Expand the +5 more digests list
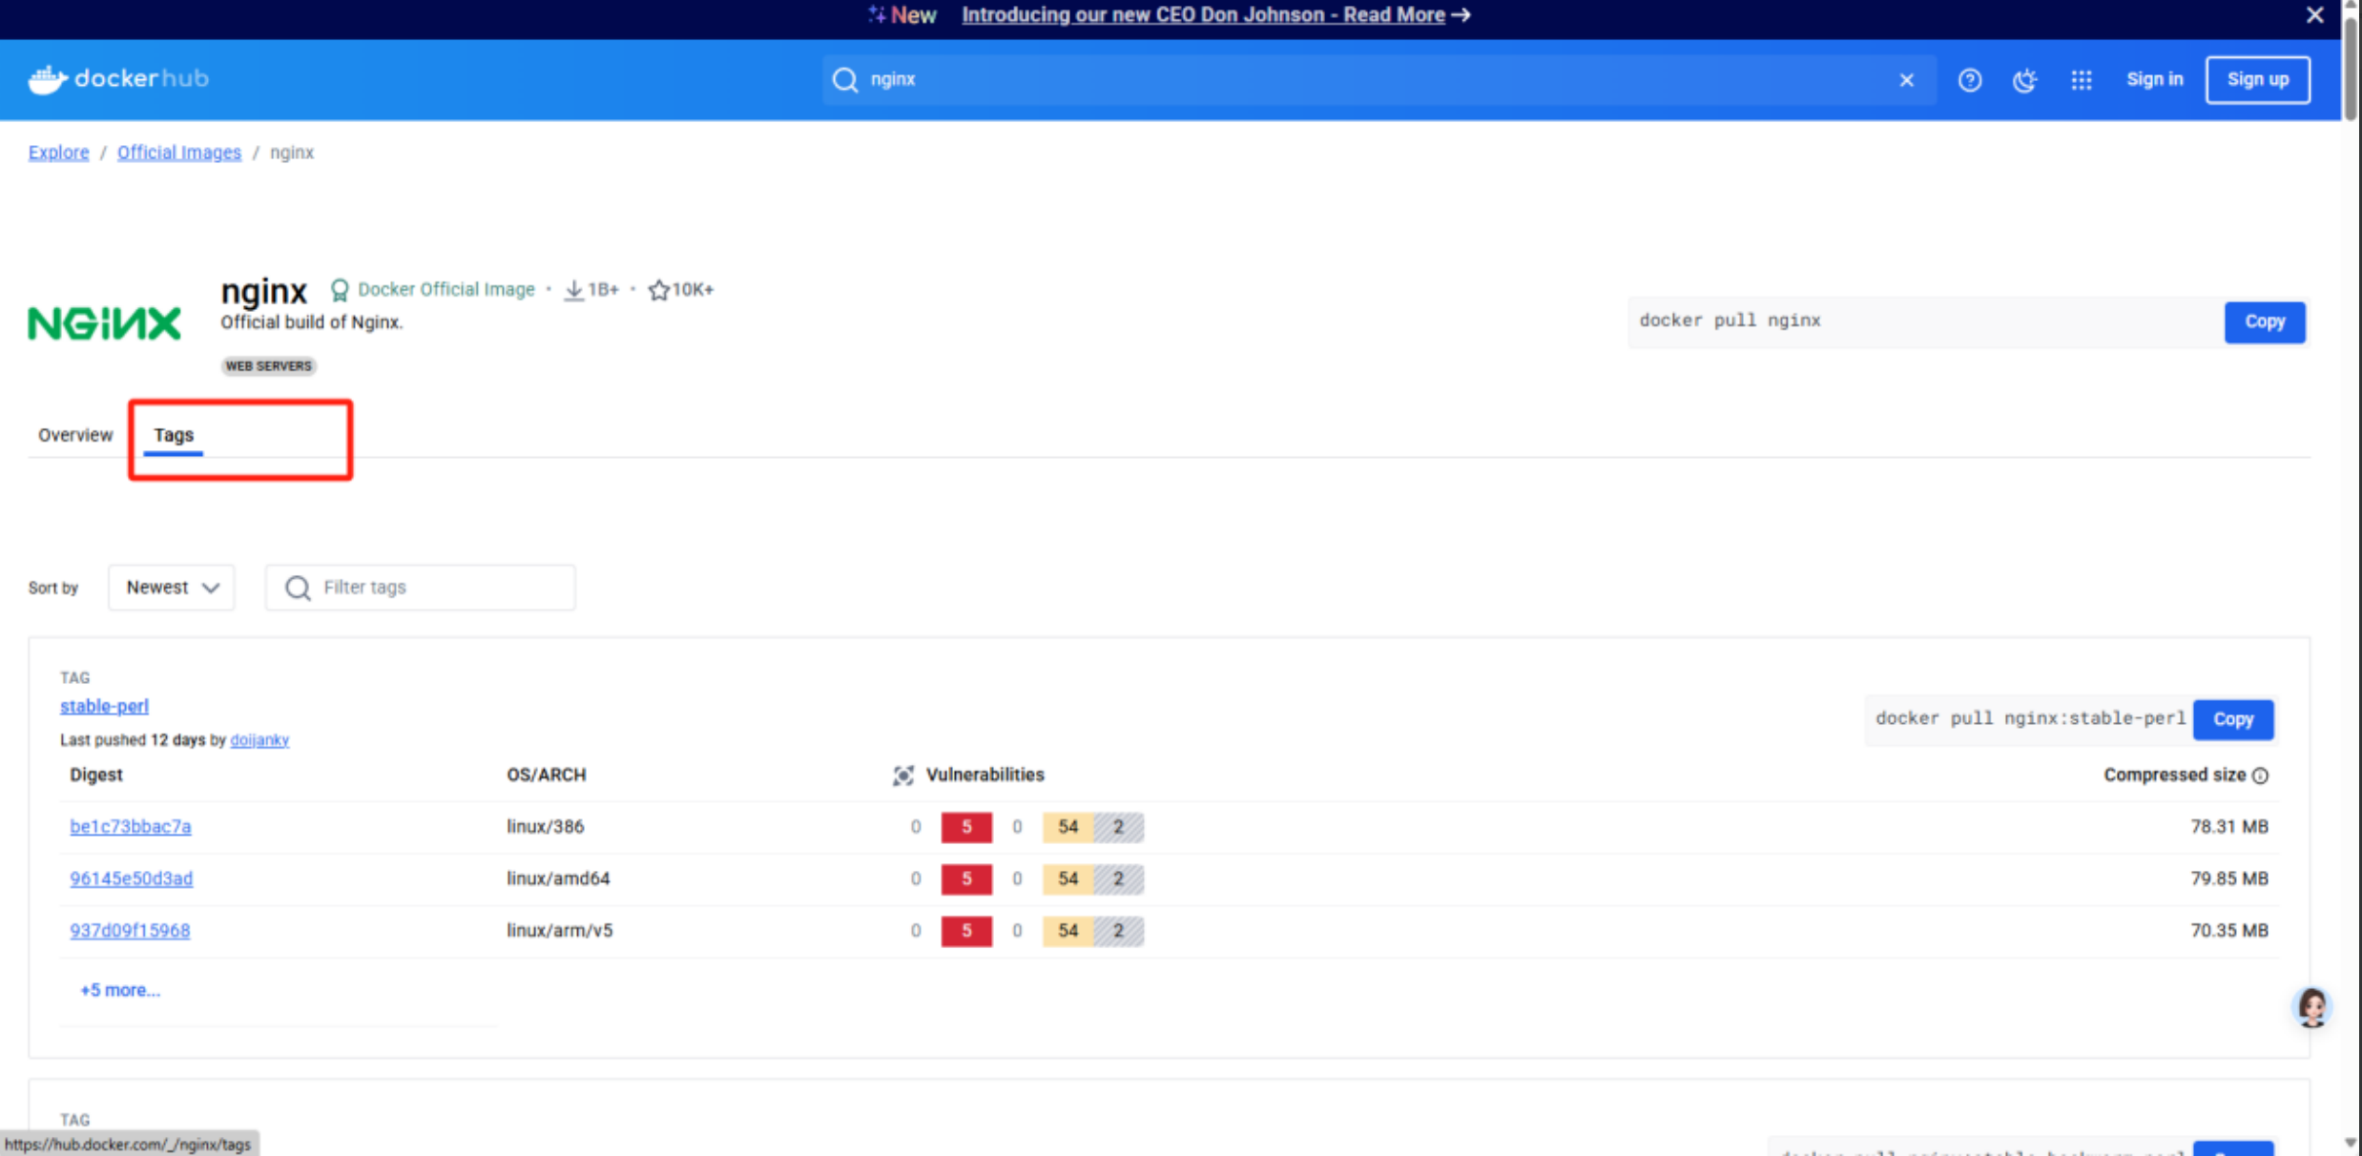 coord(120,990)
